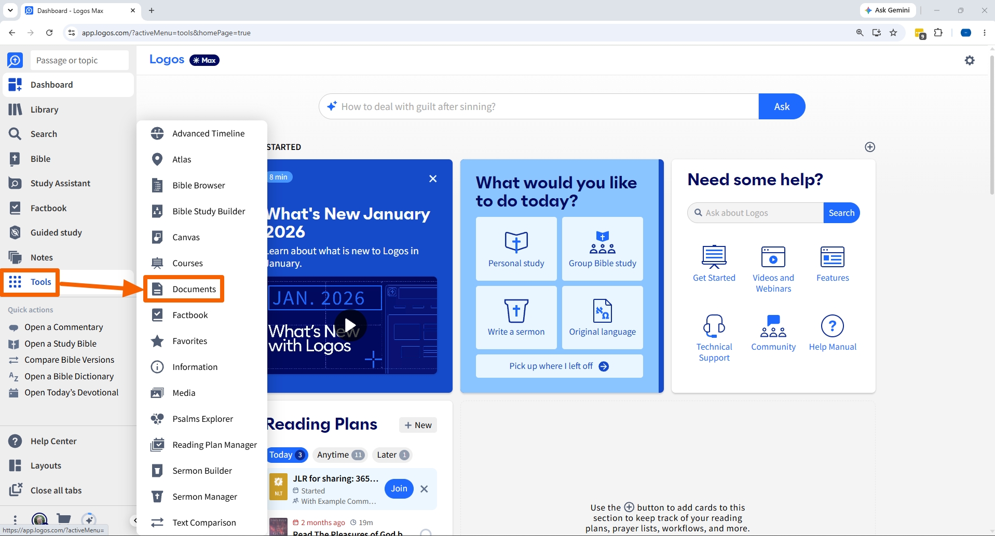
Task: Open Help Center in the sidebar
Action: (68, 441)
